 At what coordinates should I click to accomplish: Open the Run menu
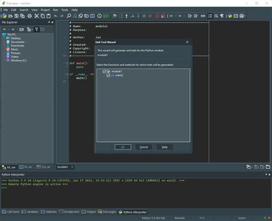[56, 10]
